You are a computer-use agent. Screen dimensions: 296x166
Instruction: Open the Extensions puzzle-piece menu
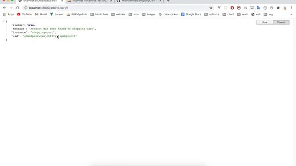(278, 8)
